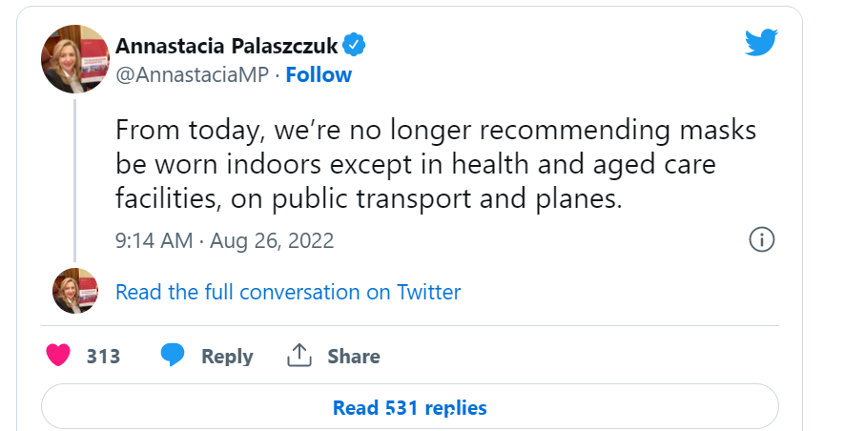The image size is (865, 431).
Task: Click the Reply label
Action: click(x=227, y=357)
